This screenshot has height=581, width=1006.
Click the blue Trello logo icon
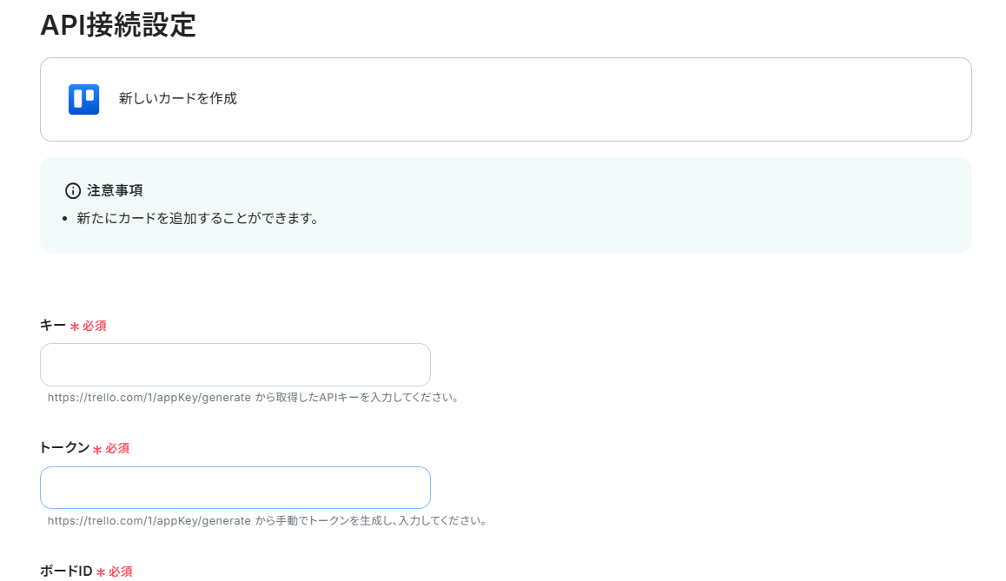coord(84,99)
